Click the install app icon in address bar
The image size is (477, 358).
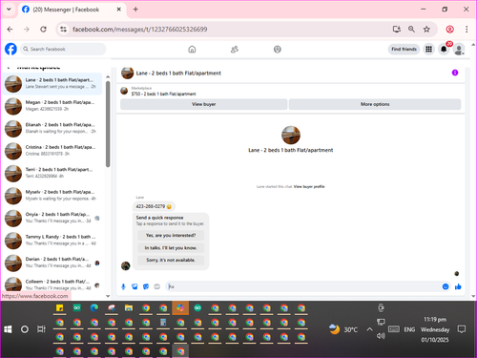[396, 30]
